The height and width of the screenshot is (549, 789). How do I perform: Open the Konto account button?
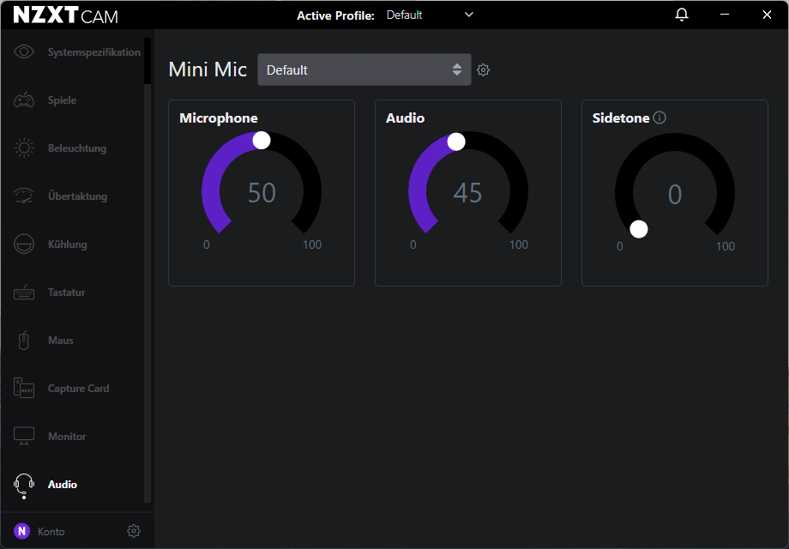pos(39,531)
